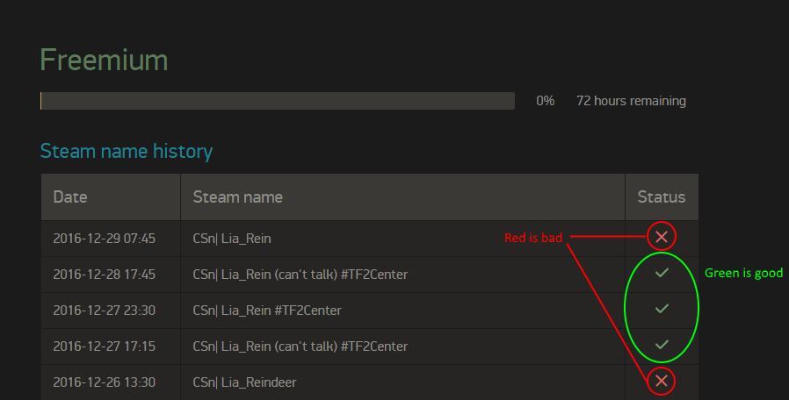Click the name CSn| Lia_Rein #TF2Center
The height and width of the screenshot is (400, 789).
point(267,311)
